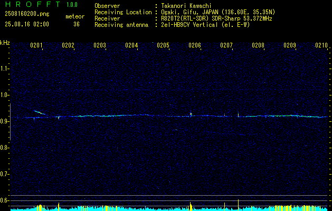Click the "Receiving Location" label
332x211 pixels.
click(123, 12)
